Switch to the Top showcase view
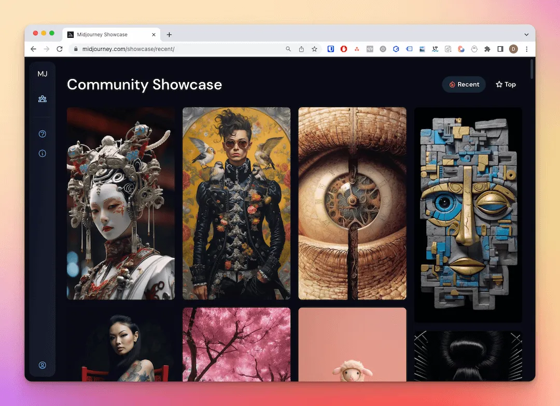Viewport: 560px width, 406px height. 506,85
